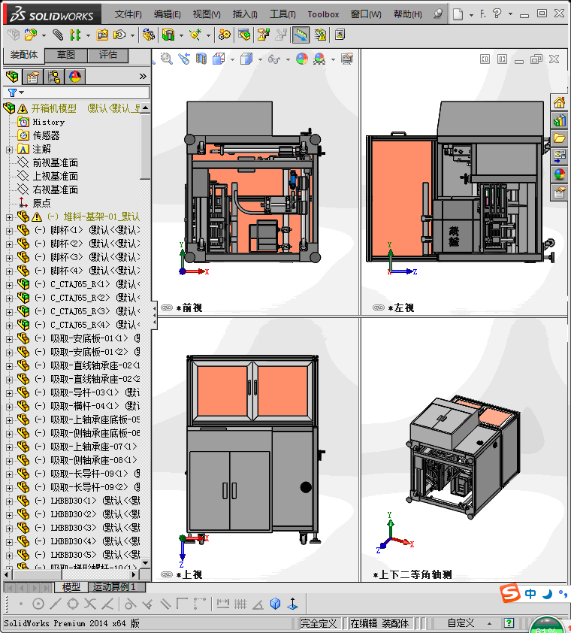Open the Exploded View tool
Viewport: 571px width, 633px height.
(x=264, y=35)
